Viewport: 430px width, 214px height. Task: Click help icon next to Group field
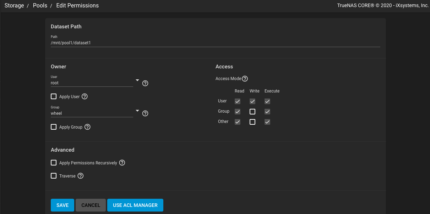coord(145,114)
